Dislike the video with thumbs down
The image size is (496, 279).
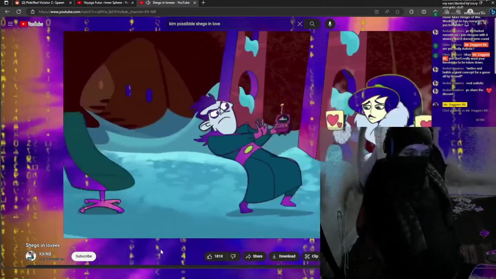coord(233,256)
